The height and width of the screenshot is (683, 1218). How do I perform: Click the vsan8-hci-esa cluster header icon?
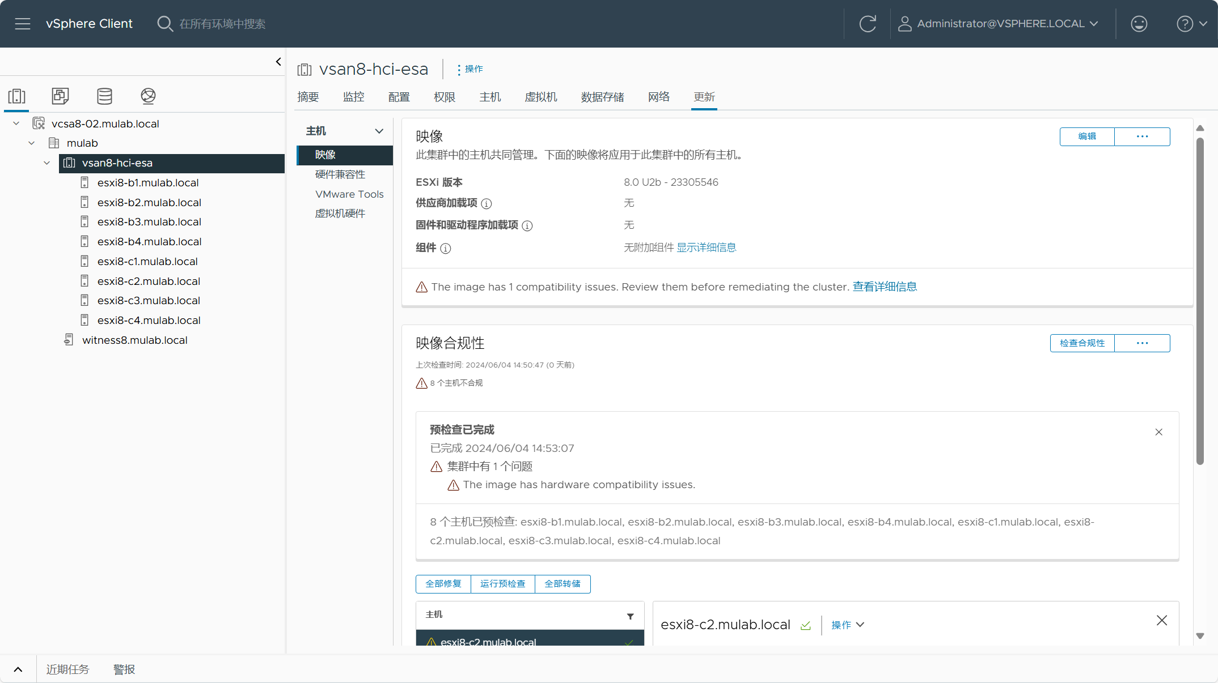point(304,70)
